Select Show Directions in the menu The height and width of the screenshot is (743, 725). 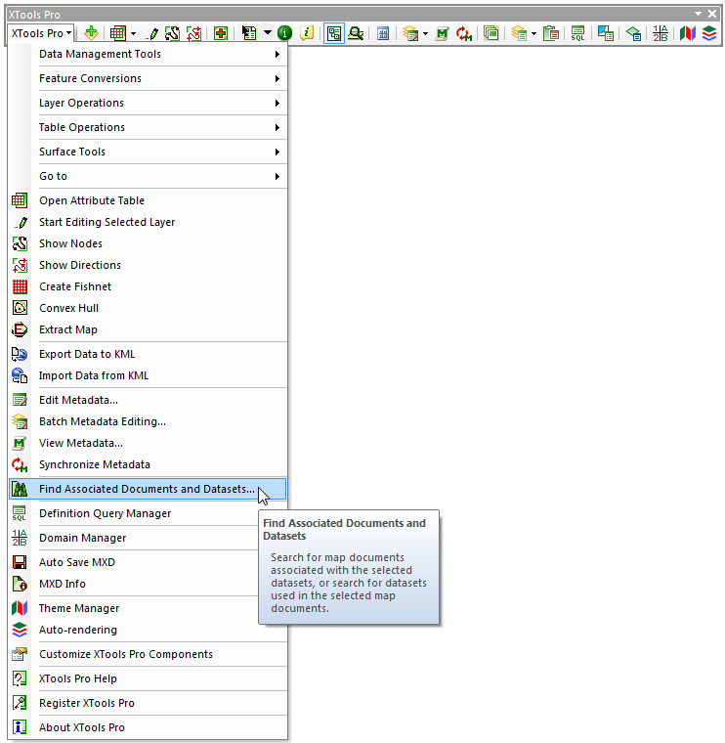149,265
